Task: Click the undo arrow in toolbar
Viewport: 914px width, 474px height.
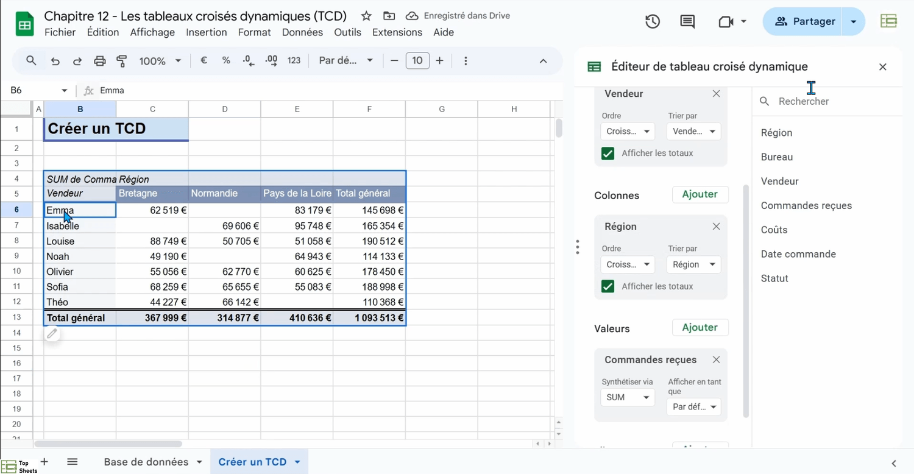Action: click(55, 61)
